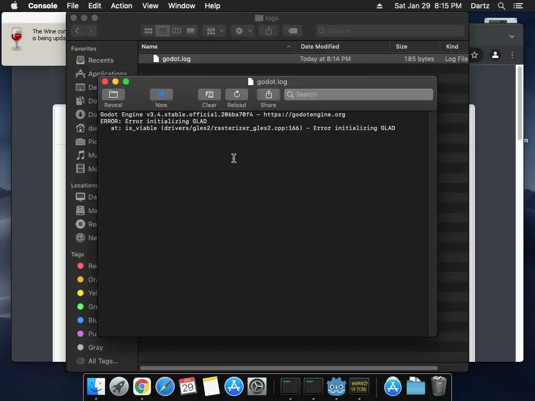Switch Finder to icon view
The height and width of the screenshot is (401, 535).
(x=148, y=31)
